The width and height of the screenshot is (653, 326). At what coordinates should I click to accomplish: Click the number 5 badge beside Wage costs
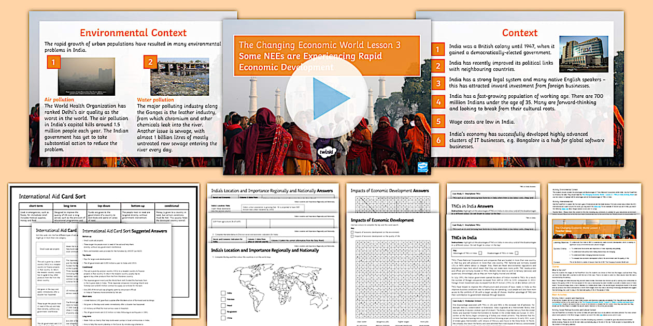(x=438, y=122)
